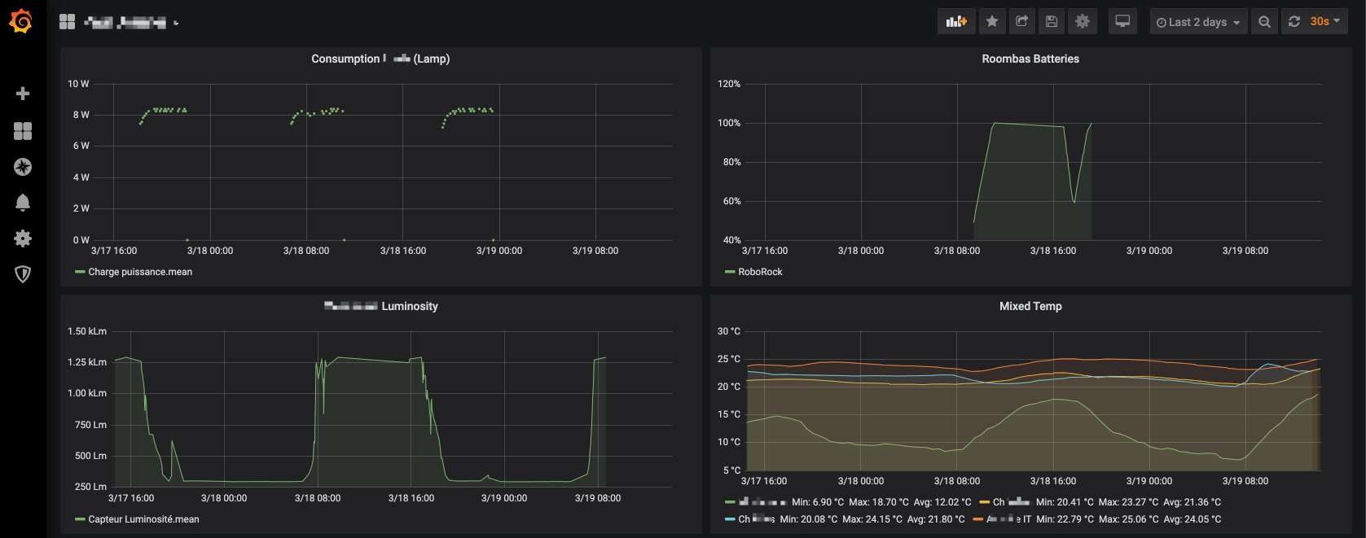Cycle view mode with monitor icon
The image size is (1366, 538).
(x=1122, y=22)
